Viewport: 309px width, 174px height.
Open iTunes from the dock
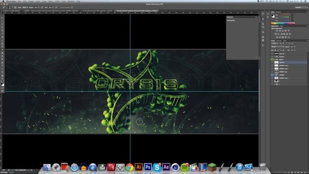[x=239, y=167]
